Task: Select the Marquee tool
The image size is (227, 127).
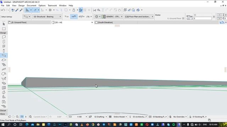Action: pos(4,29)
